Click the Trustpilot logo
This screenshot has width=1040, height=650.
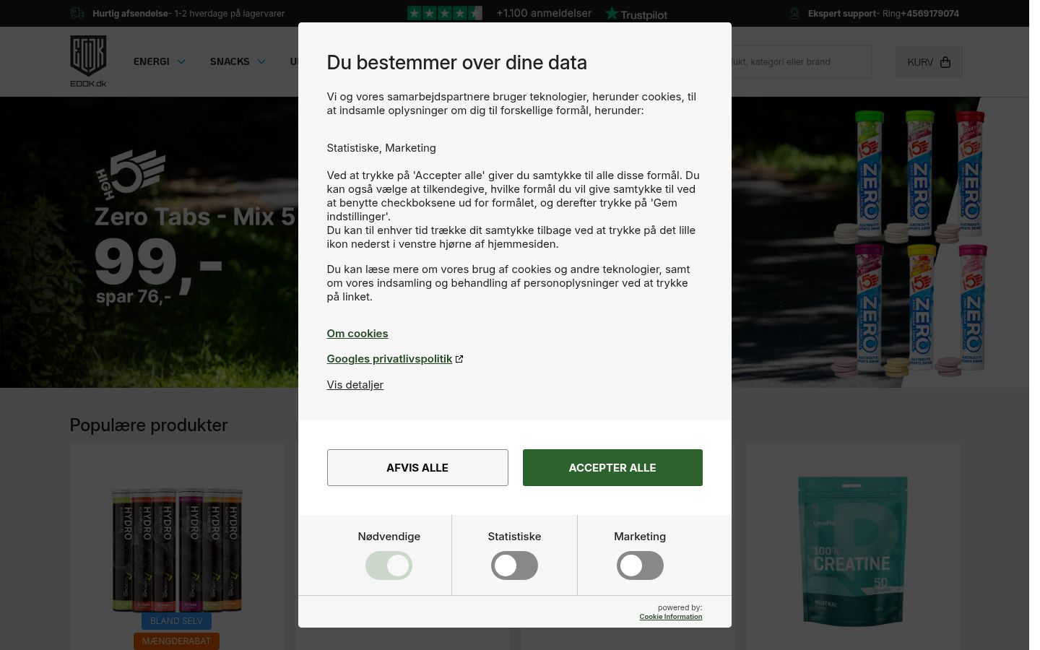[636, 14]
